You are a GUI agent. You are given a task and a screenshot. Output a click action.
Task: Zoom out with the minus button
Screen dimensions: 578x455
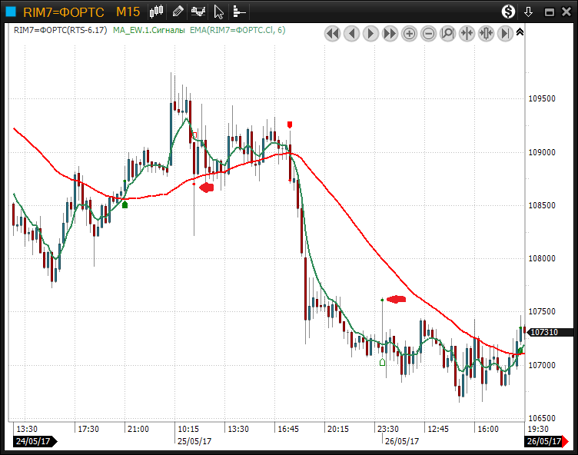pos(428,33)
